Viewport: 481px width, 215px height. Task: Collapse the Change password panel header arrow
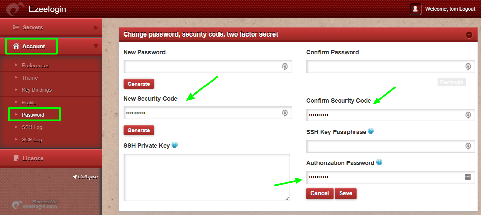click(469, 34)
